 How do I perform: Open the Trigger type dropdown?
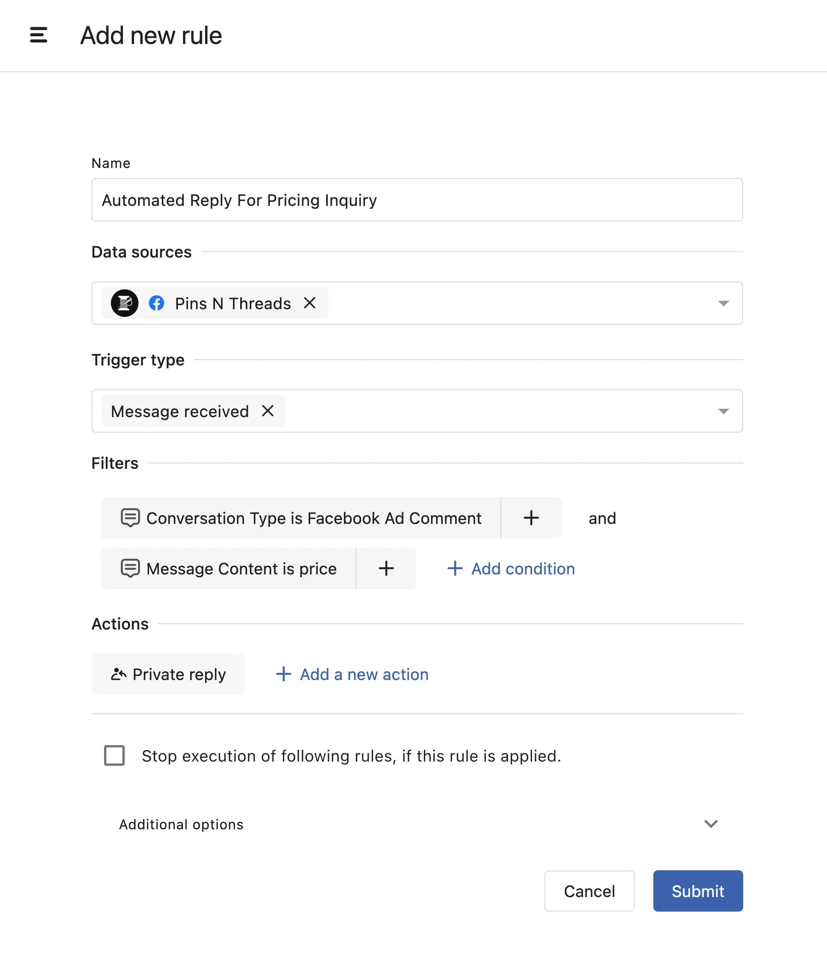pyautogui.click(x=722, y=411)
